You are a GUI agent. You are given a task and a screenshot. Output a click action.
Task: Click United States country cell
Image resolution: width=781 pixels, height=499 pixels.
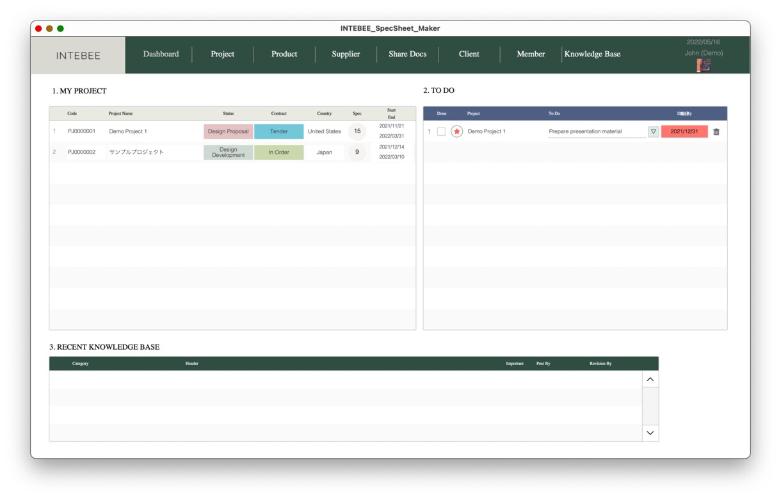click(x=324, y=131)
